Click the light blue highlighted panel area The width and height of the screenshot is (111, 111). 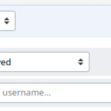pos(63,21)
